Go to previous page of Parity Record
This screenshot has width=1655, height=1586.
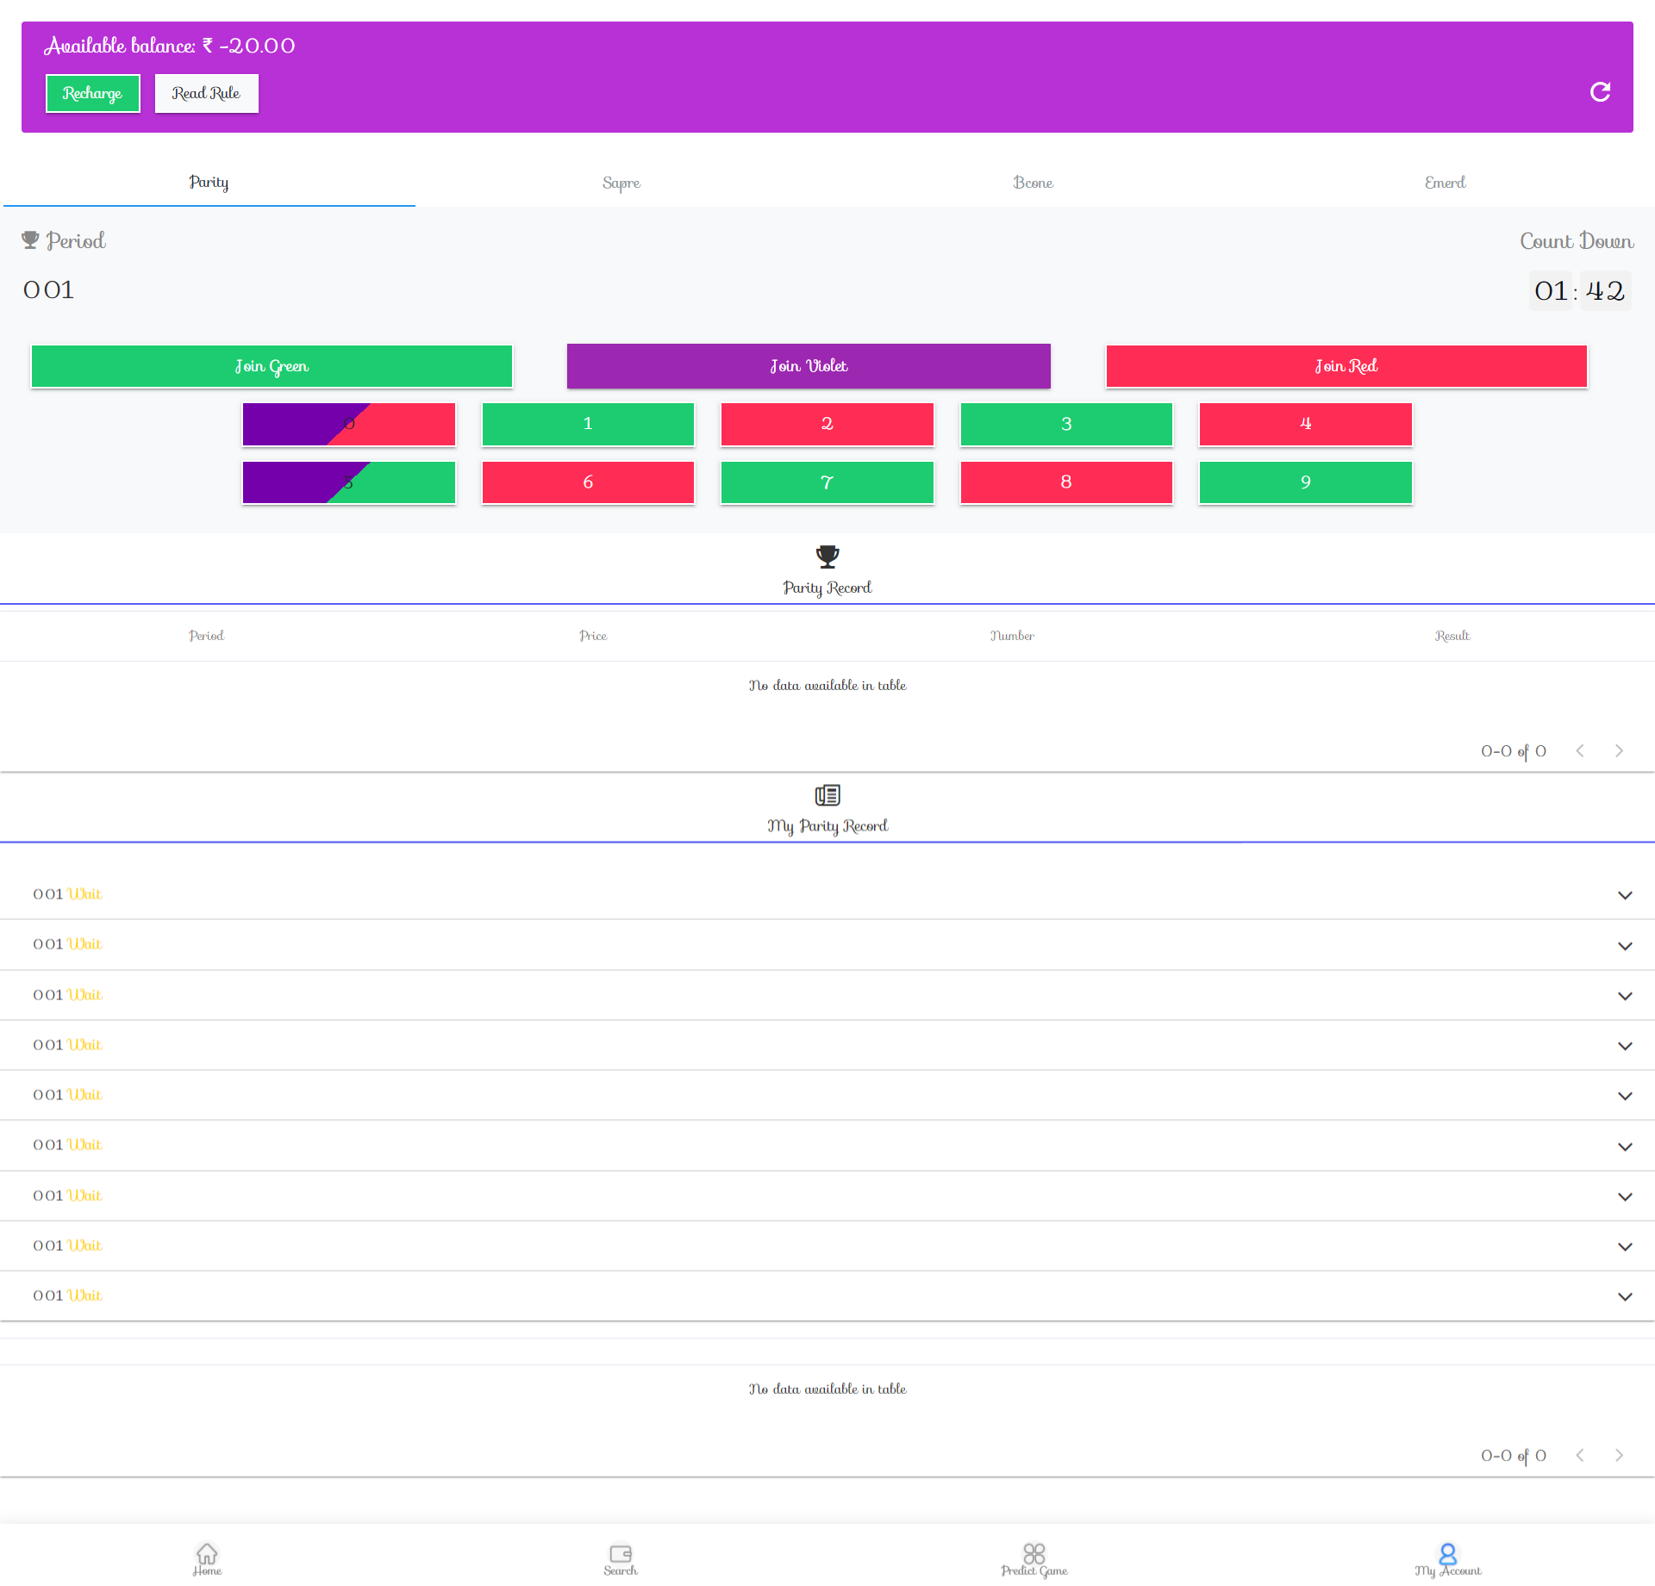tap(1580, 751)
